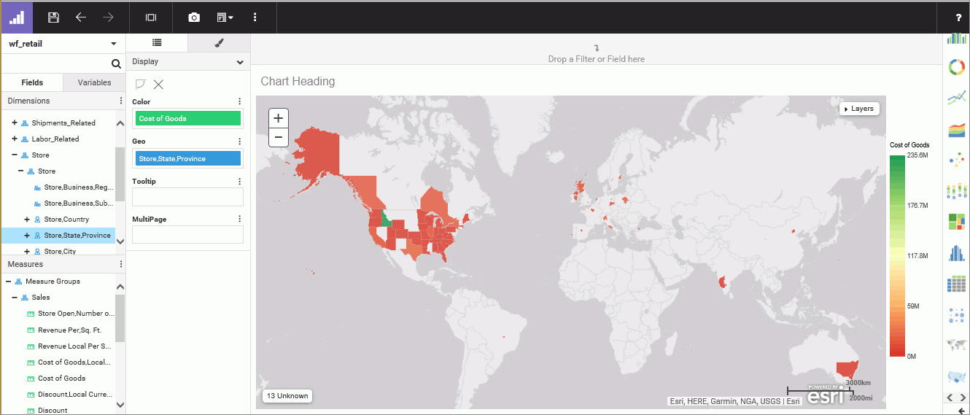Select the grid/table chart type

click(957, 284)
